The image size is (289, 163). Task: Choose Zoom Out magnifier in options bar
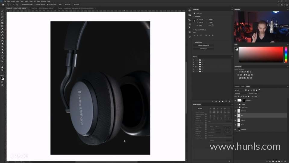click(x=17, y=5)
